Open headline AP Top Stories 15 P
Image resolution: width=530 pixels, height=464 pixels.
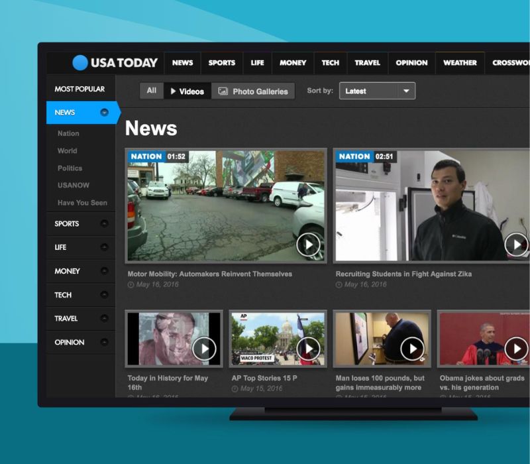(x=264, y=378)
